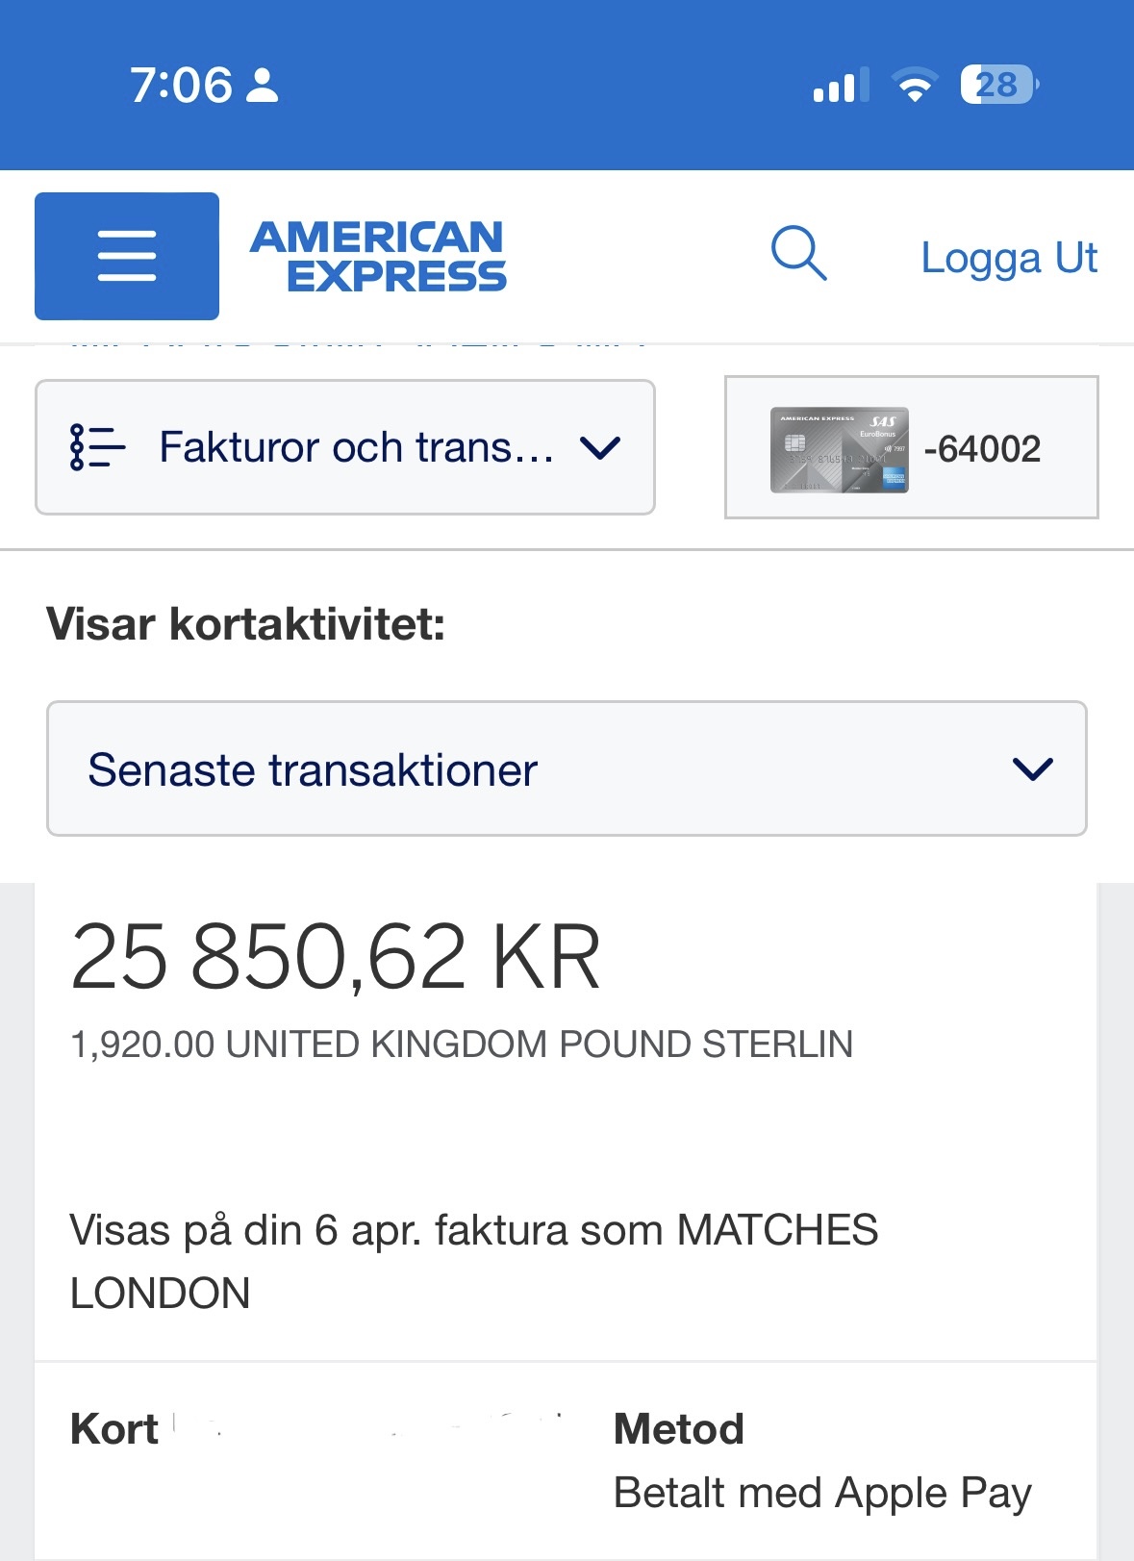Tap the 1,920.00 United Kingdom Pound line
This screenshot has height=1561, width=1134.
pos(462,1045)
